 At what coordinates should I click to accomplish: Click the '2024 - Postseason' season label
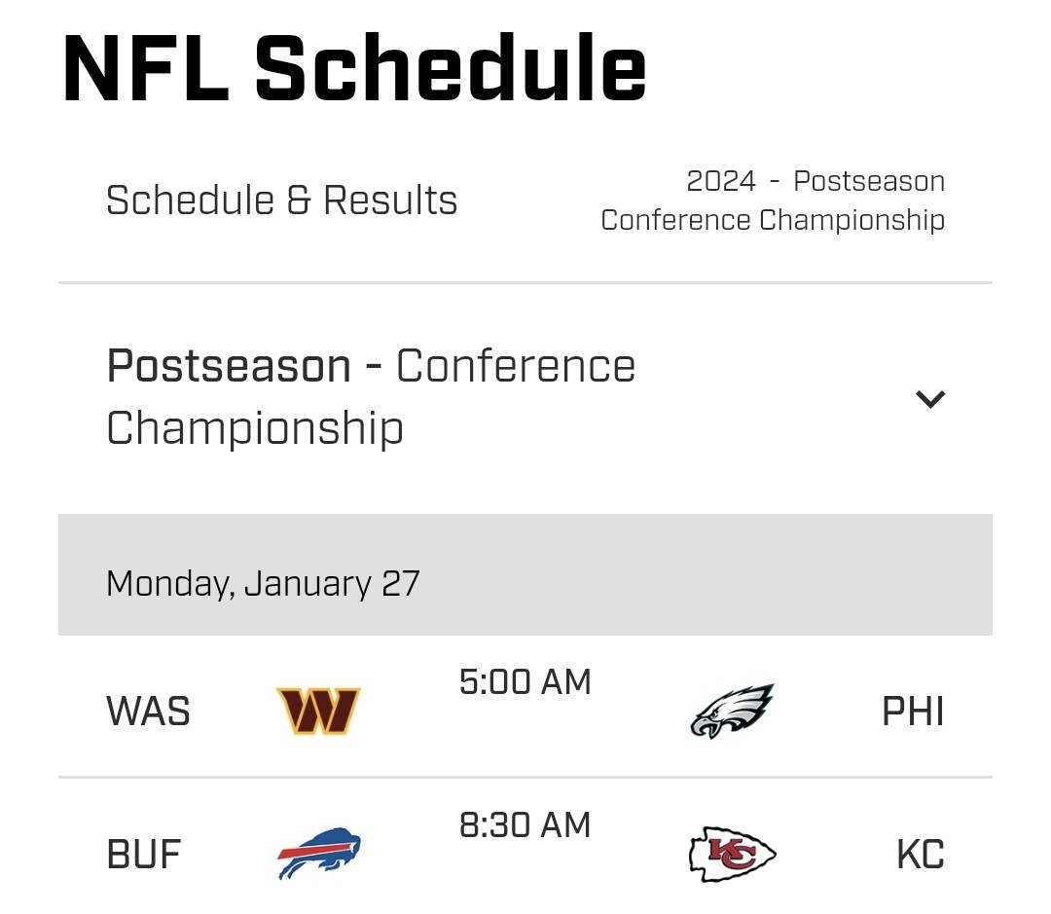pyautogui.click(x=815, y=181)
